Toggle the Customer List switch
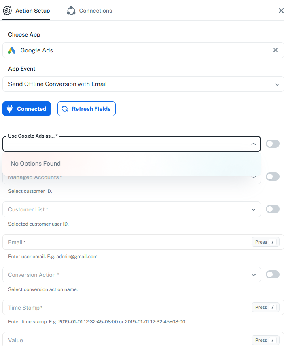Viewport: 284px width, 360px height. 273,209
